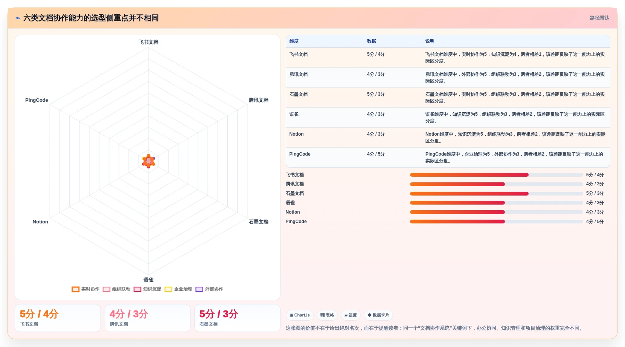
Task: Click the 腾讯文档 progress bar
Action: 496,184
